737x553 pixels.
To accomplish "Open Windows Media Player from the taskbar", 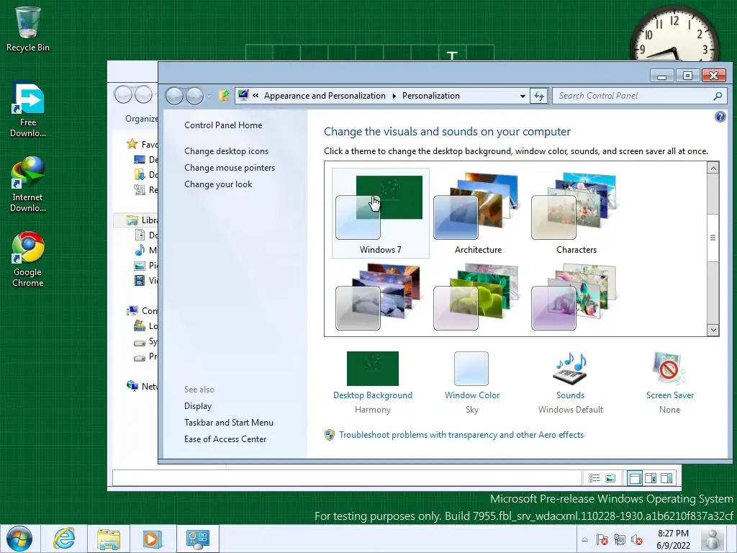I will click(x=152, y=539).
